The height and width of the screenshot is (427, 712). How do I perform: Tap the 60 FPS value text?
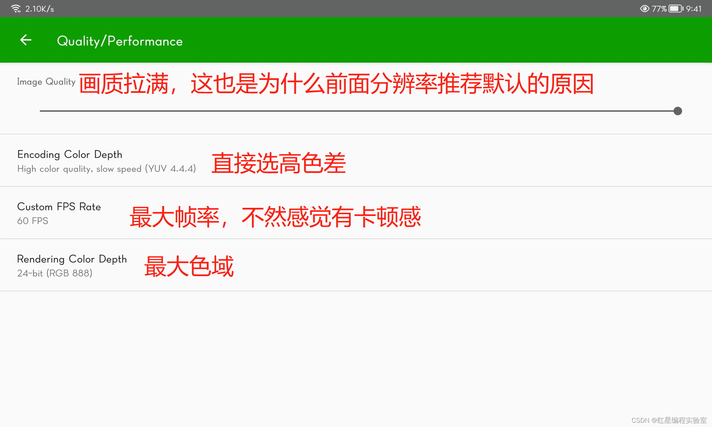point(33,221)
